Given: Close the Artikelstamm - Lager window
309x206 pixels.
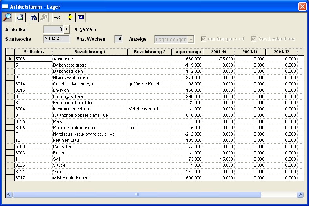Looking at the screenshot, I should [302, 7].
